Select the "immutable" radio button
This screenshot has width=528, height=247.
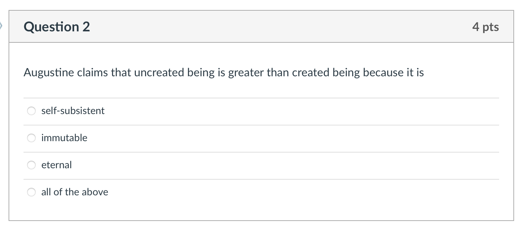click(31, 138)
